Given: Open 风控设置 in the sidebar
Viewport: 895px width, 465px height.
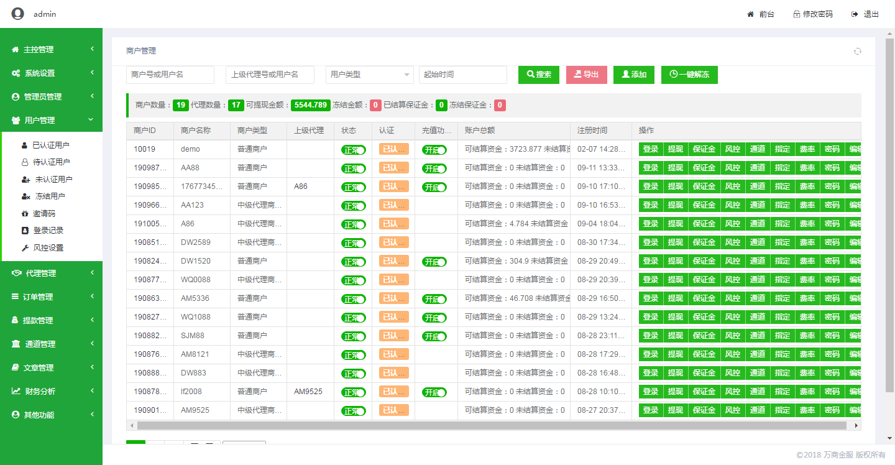Looking at the screenshot, I should pyautogui.click(x=48, y=247).
